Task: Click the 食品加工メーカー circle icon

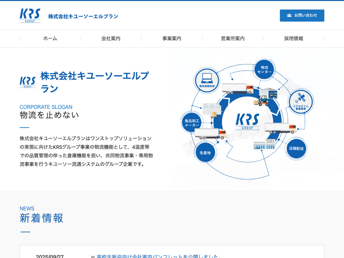Action: tap(192, 123)
